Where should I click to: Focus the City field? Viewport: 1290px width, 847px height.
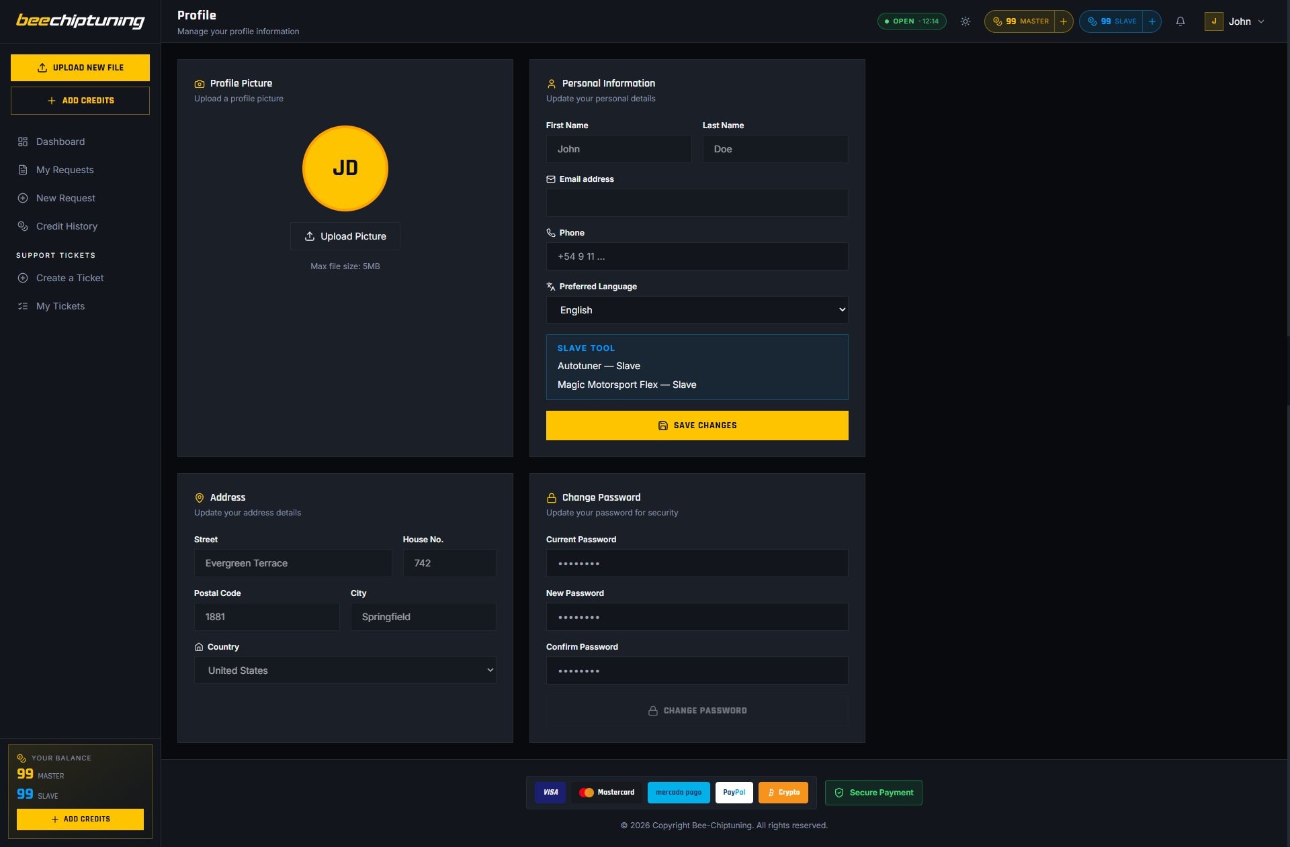pyautogui.click(x=424, y=617)
